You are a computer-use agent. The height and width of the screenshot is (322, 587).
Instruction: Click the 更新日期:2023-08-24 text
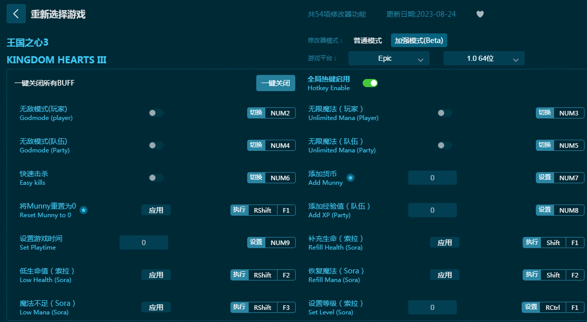click(x=421, y=14)
